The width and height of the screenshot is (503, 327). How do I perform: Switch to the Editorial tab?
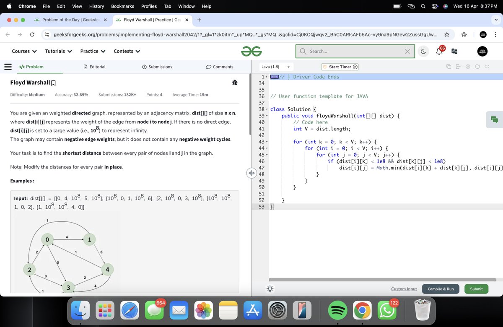pyautogui.click(x=94, y=67)
